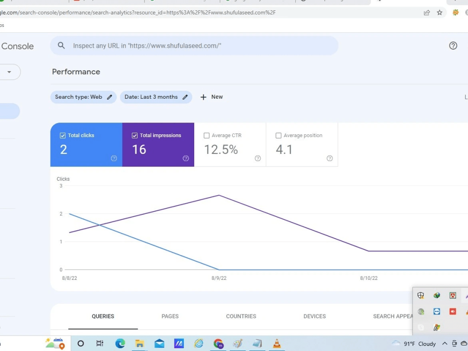
Task: Click the search magnifier icon in URL inspect bar
Action: (61, 46)
